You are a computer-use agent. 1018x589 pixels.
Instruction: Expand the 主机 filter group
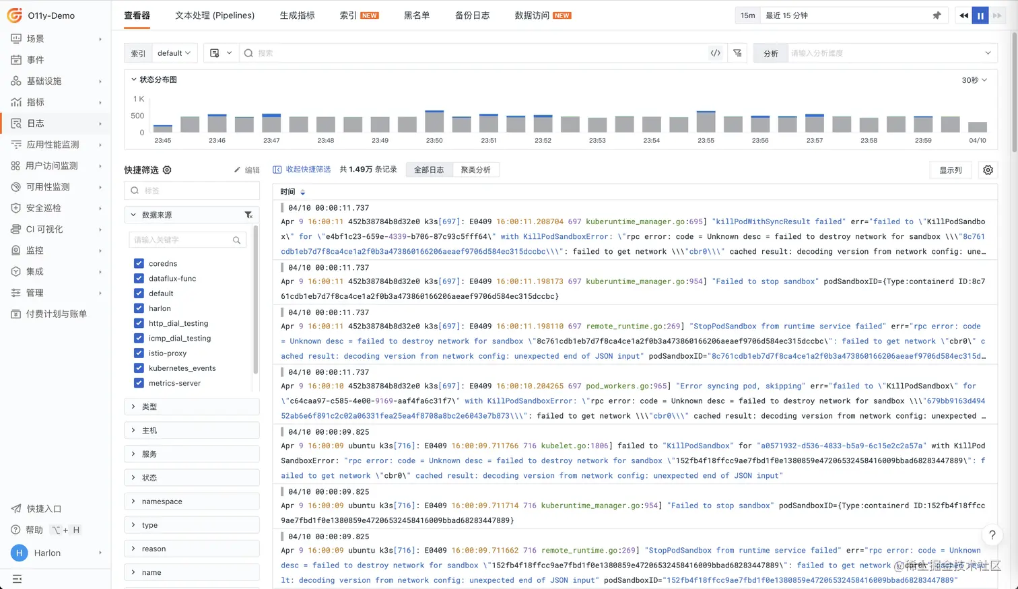pyautogui.click(x=192, y=430)
